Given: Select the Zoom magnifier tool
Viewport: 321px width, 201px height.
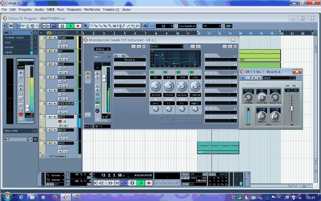Looking at the screenshot, I should pyautogui.click(x=110, y=26).
